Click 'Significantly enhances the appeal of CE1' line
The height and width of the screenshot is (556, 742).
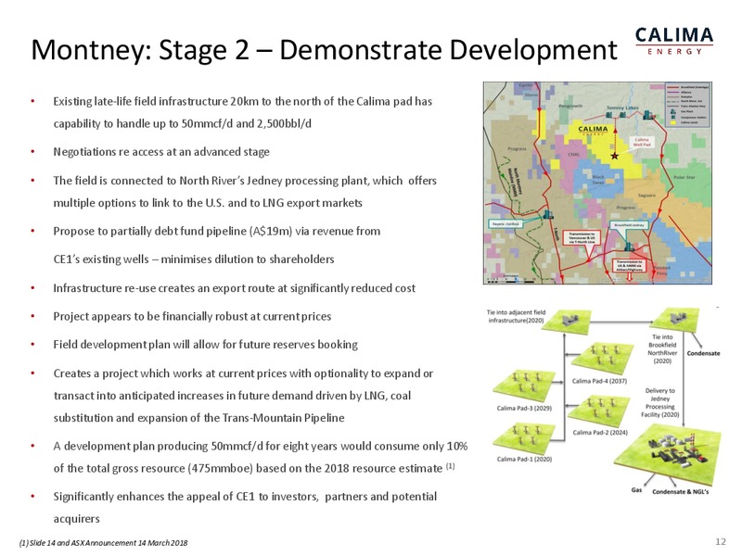tap(245, 497)
